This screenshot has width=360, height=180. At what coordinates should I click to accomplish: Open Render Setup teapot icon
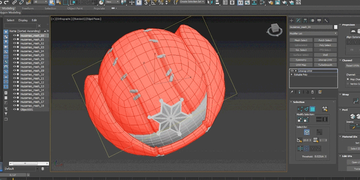tap(271, 2)
